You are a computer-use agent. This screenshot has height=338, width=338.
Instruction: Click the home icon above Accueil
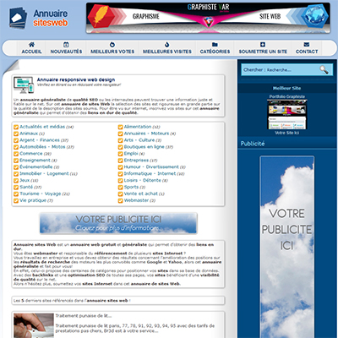31,45
